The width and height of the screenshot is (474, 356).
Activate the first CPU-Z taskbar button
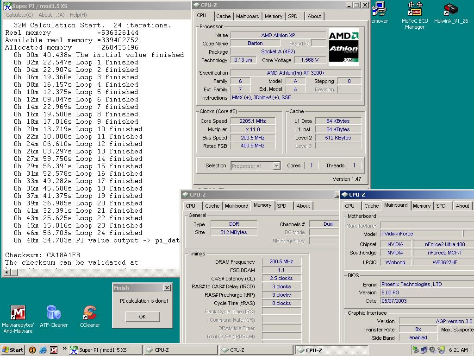(x=181, y=350)
